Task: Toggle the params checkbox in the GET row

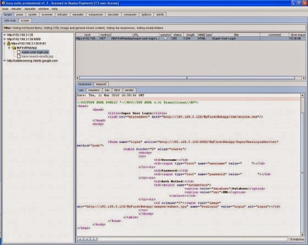Action: (166, 38)
